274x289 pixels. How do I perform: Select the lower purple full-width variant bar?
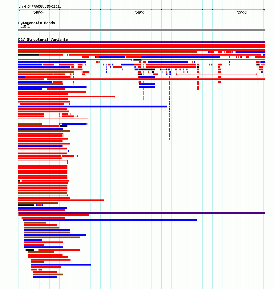[x=142, y=213]
